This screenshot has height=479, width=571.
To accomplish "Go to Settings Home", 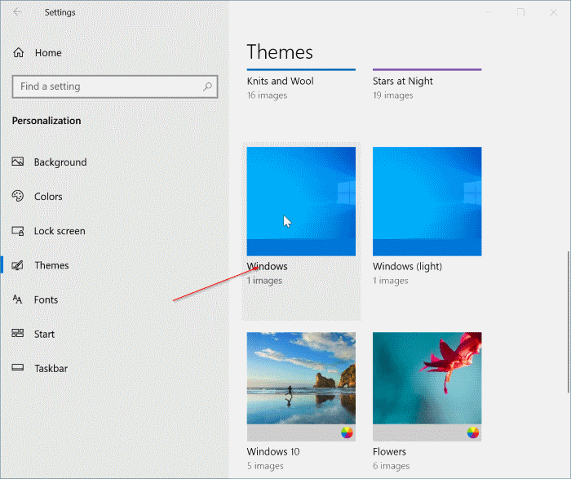I will (48, 53).
